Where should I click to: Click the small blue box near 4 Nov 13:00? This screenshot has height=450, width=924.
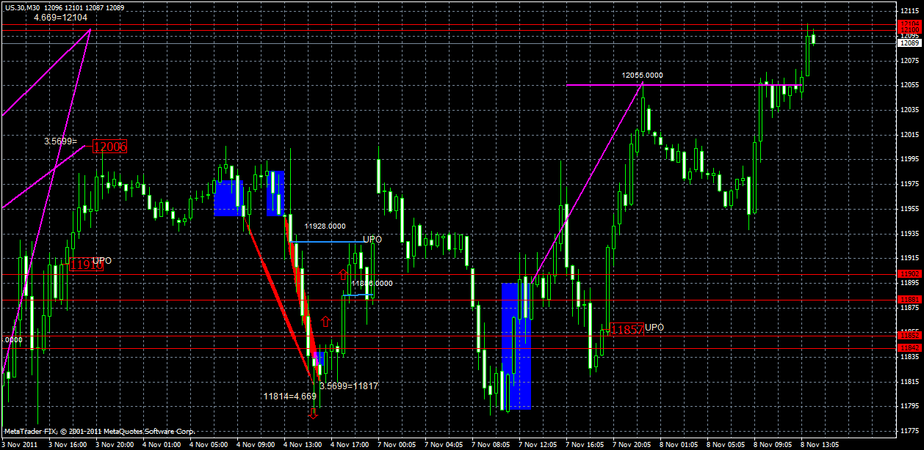tap(320, 357)
